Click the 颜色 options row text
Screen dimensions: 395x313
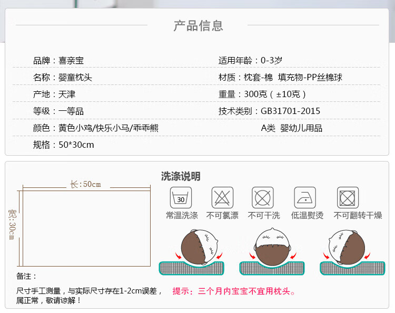pos(96,128)
